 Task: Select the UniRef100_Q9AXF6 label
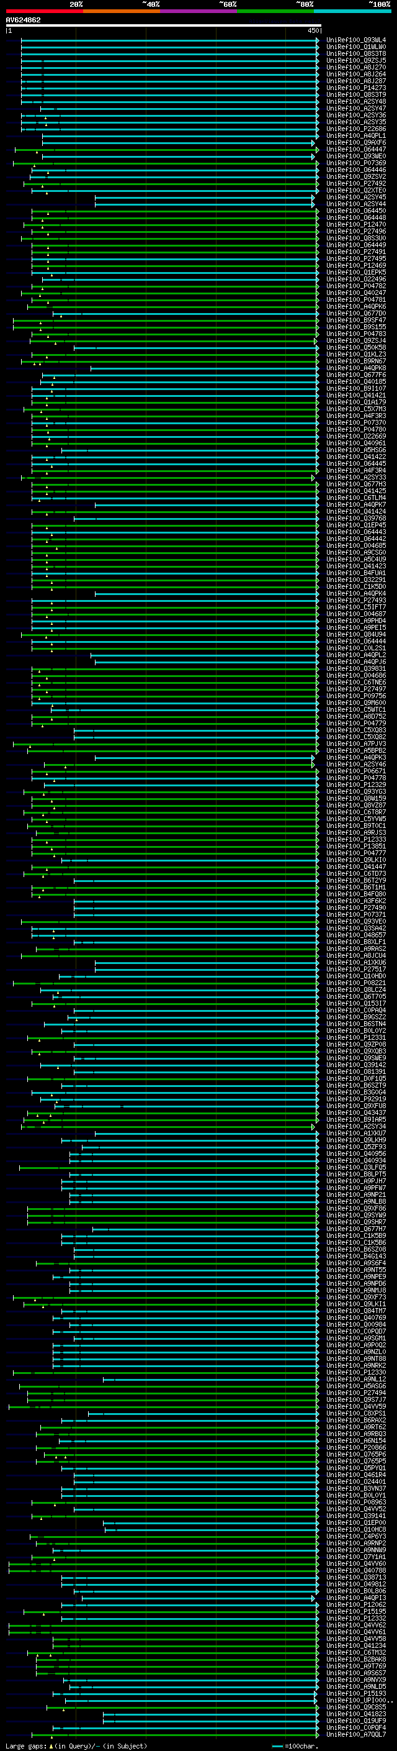click(355, 143)
